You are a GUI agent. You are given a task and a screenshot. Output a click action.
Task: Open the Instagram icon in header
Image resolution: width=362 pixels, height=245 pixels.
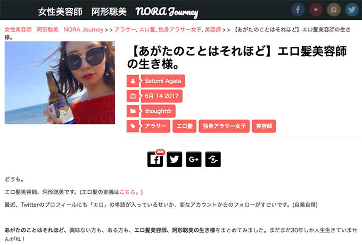tap(334, 10)
